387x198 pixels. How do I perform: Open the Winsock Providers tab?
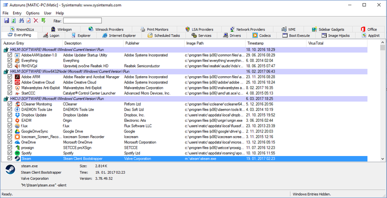[x=106, y=29]
